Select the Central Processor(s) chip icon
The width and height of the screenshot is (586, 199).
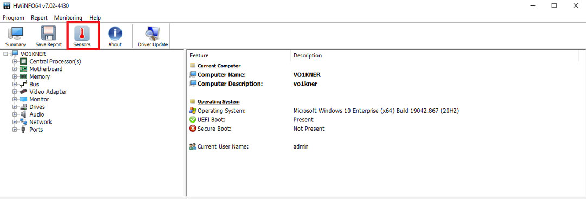[x=23, y=61]
